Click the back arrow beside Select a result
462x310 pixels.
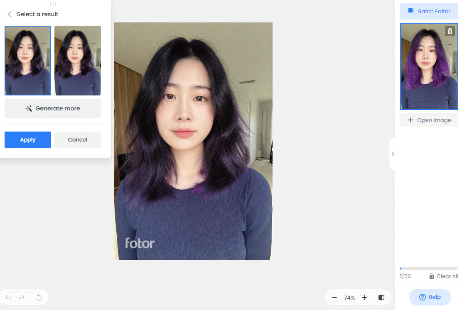coord(10,14)
